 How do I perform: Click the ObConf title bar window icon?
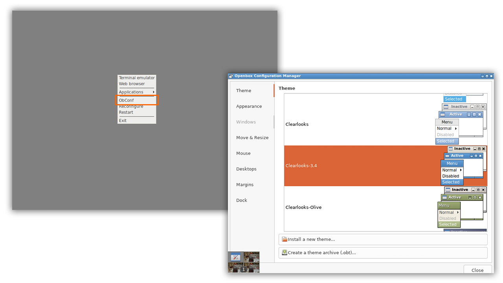coord(231,76)
